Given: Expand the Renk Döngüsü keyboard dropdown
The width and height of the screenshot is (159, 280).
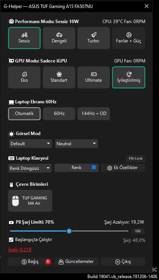Looking at the screenshot, I should tap(30, 168).
